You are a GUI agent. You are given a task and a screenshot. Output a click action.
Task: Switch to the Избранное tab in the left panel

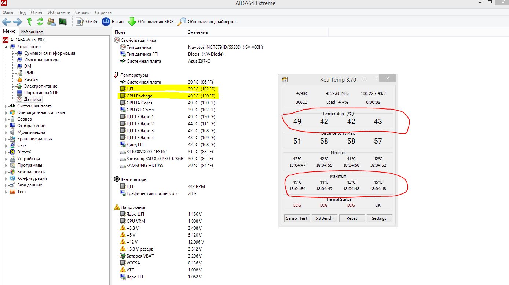click(32, 32)
